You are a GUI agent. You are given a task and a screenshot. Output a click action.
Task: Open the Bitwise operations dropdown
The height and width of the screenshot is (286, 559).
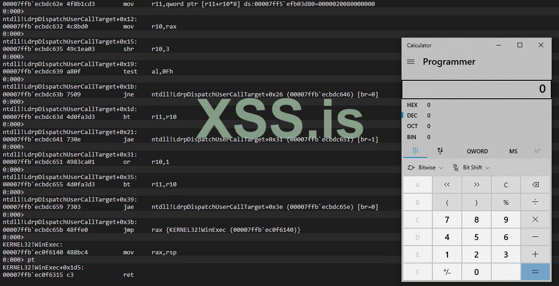pos(425,168)
